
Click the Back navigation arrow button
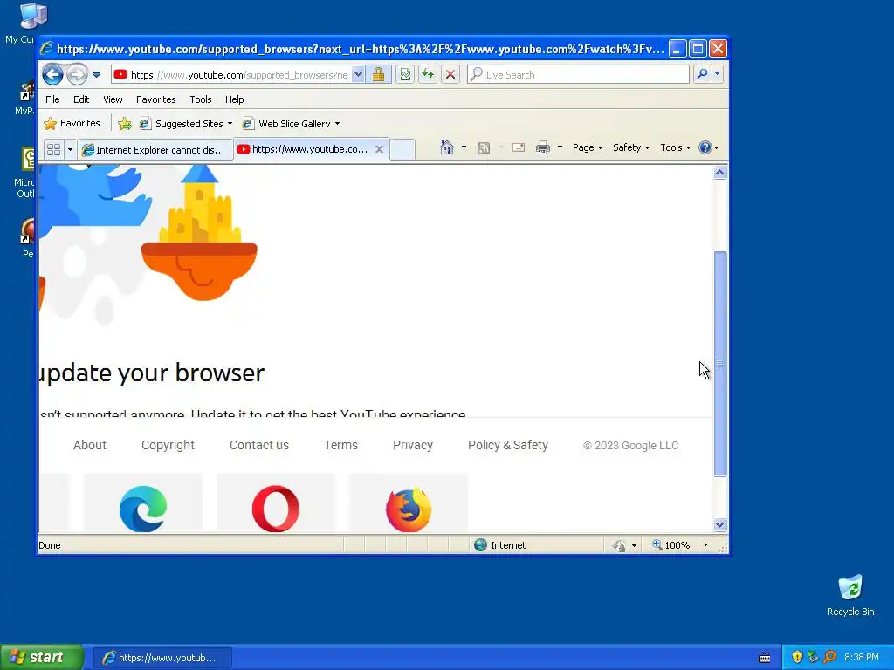pos(53,74)
